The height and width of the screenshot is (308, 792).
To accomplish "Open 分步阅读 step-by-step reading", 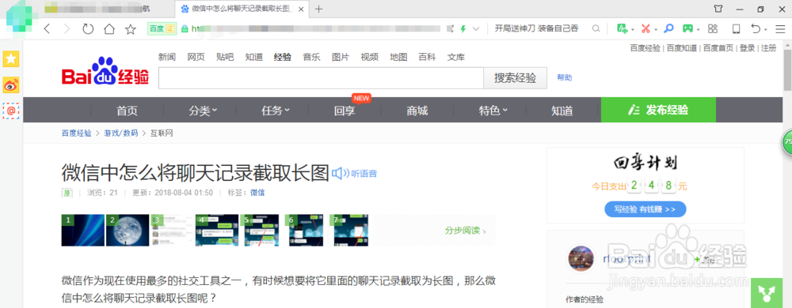I will point(465,231).
